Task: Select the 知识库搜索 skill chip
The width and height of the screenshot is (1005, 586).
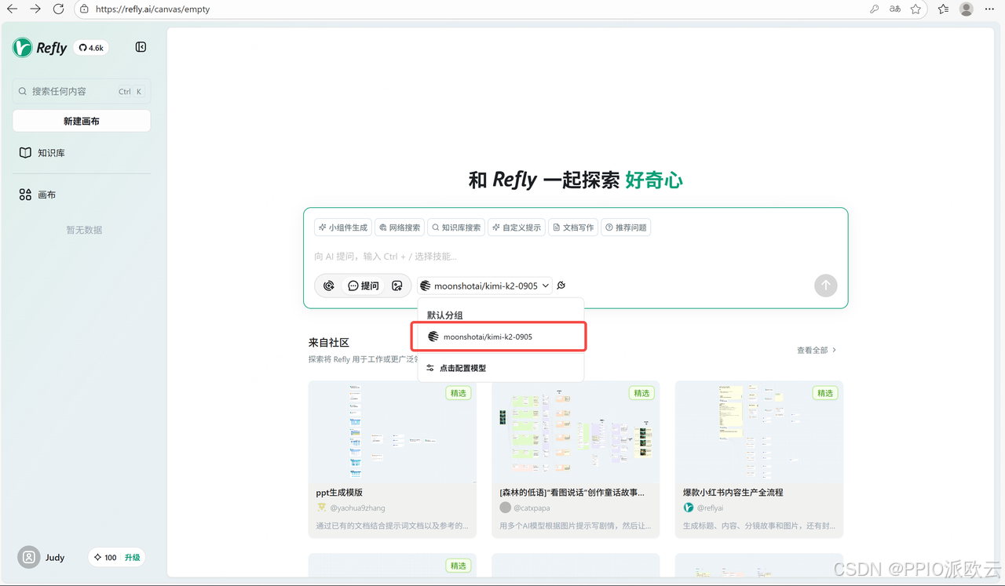Action: 456,227
